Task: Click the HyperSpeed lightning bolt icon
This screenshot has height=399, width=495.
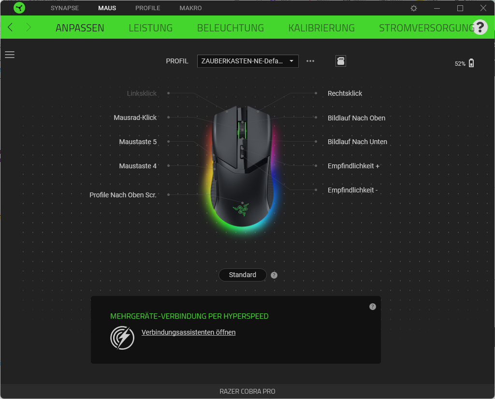Action: click(122, 338)
